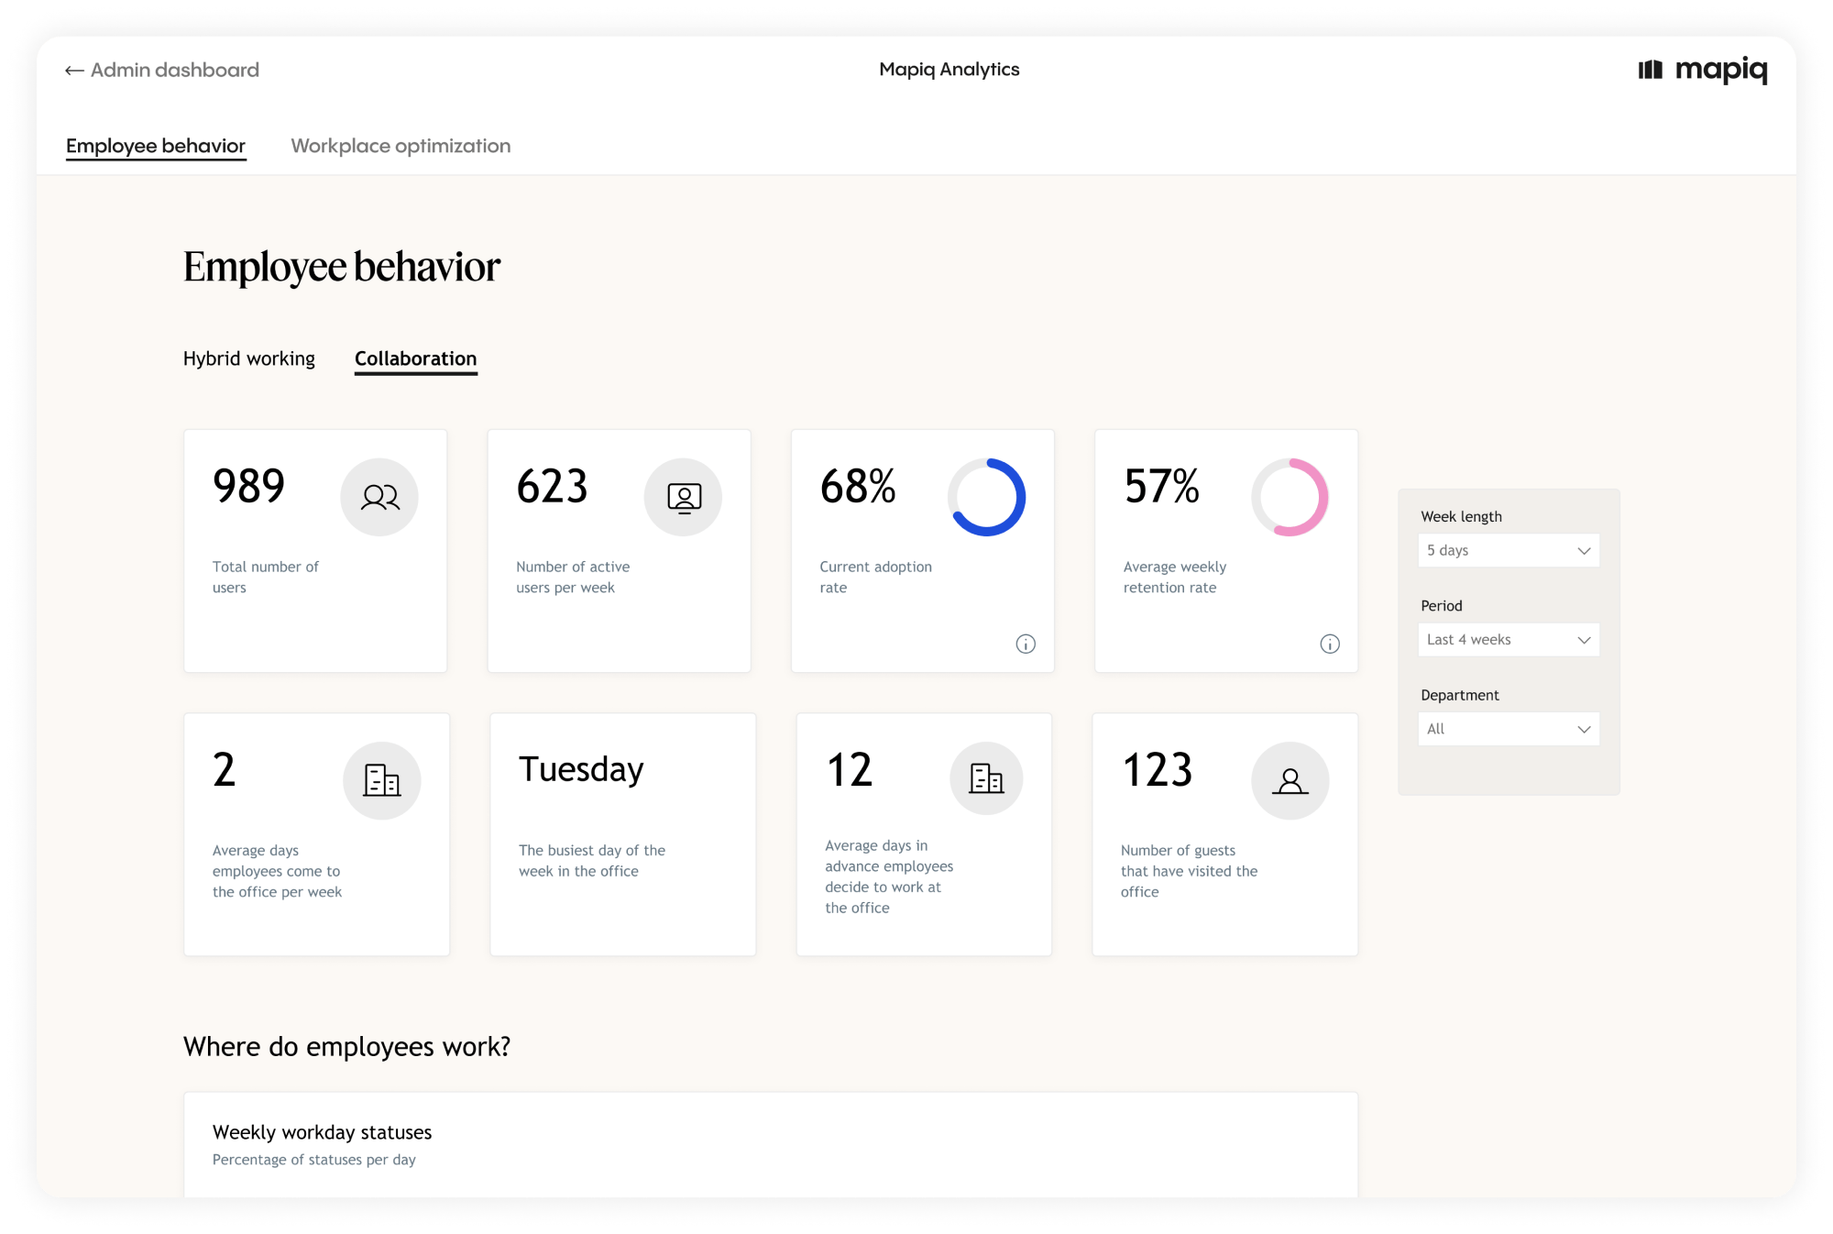Screen dimensions: 1833x1234
Task: Select the Collaboration tab
Action: tap(415, 358)
